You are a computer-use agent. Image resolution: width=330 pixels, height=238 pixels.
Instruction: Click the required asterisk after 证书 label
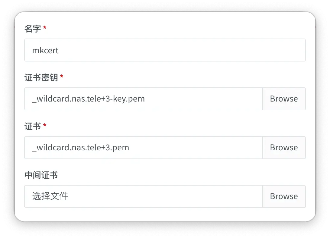click(x=45, y=126)
